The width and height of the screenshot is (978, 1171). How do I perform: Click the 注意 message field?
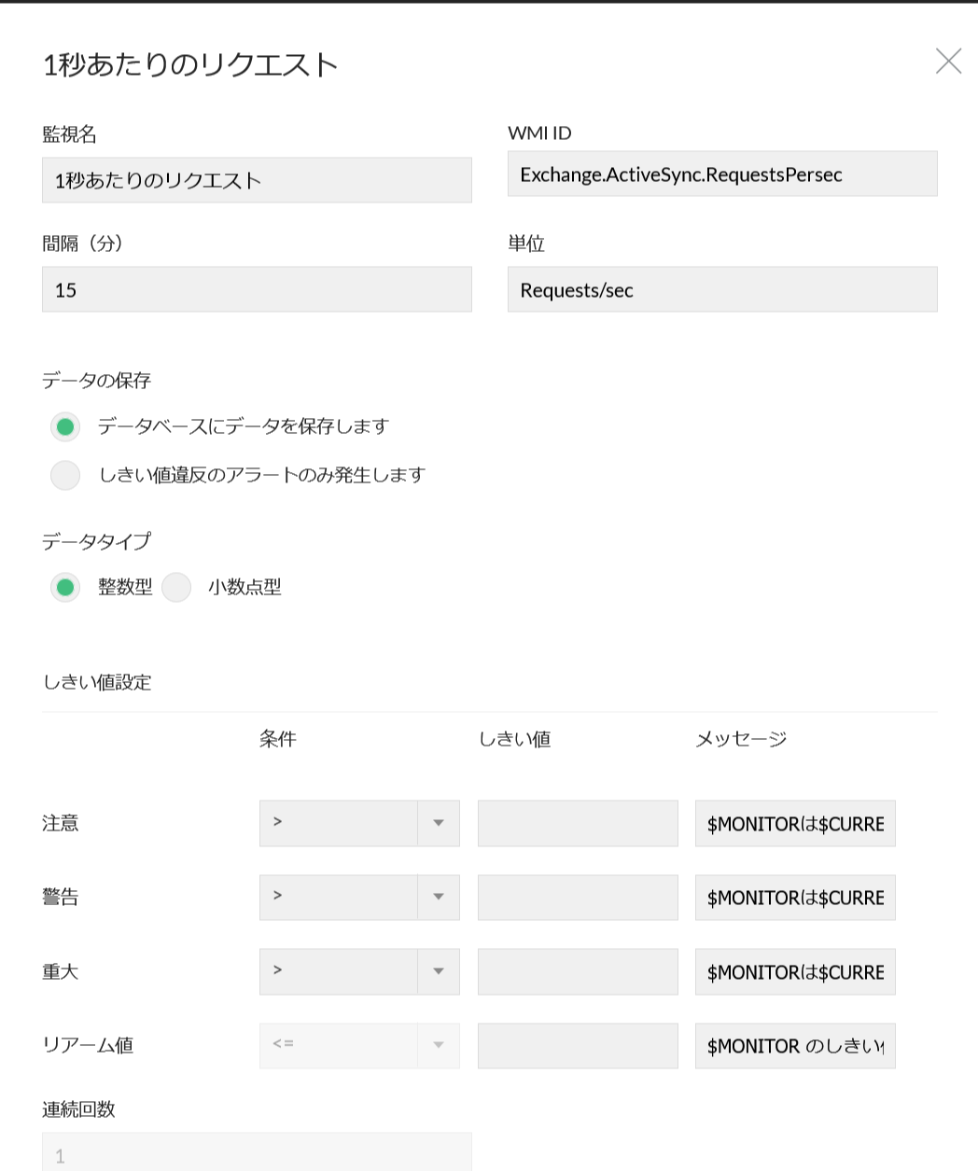(x=795, y=823)
